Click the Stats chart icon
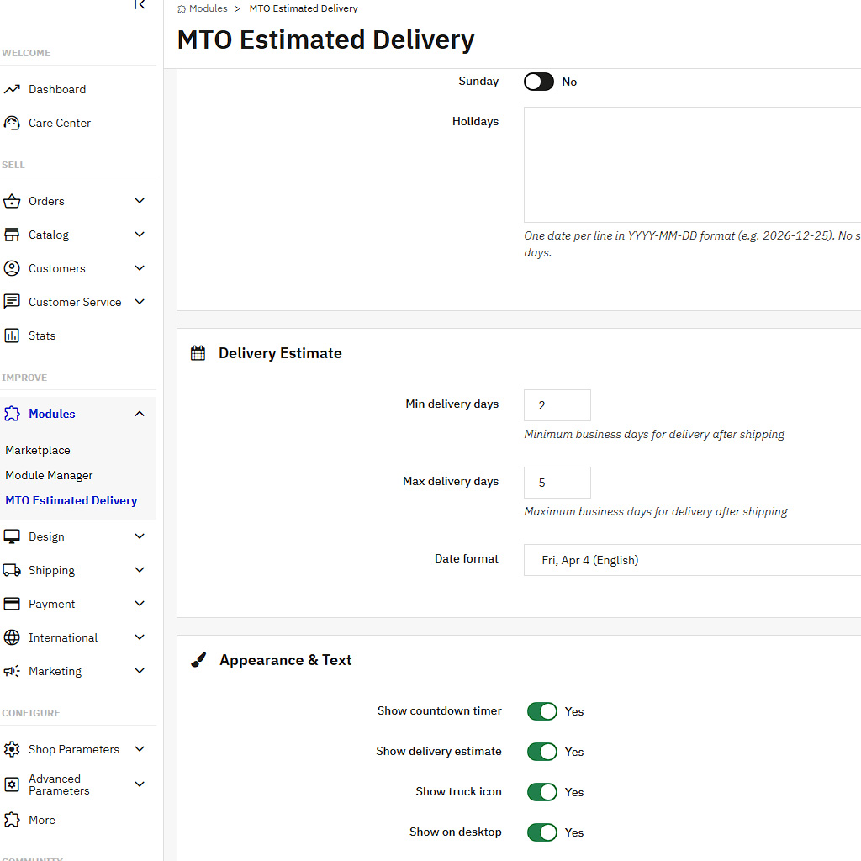 pyautogui.click(x=12, y=336)
